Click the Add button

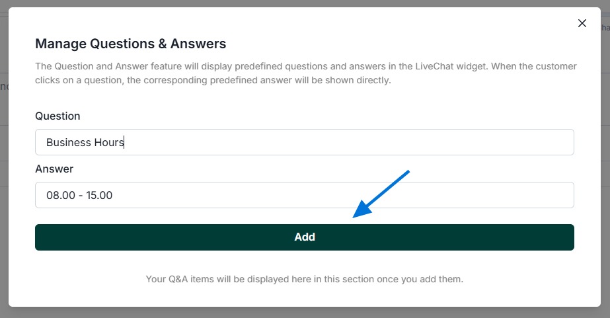pos(304,237)
